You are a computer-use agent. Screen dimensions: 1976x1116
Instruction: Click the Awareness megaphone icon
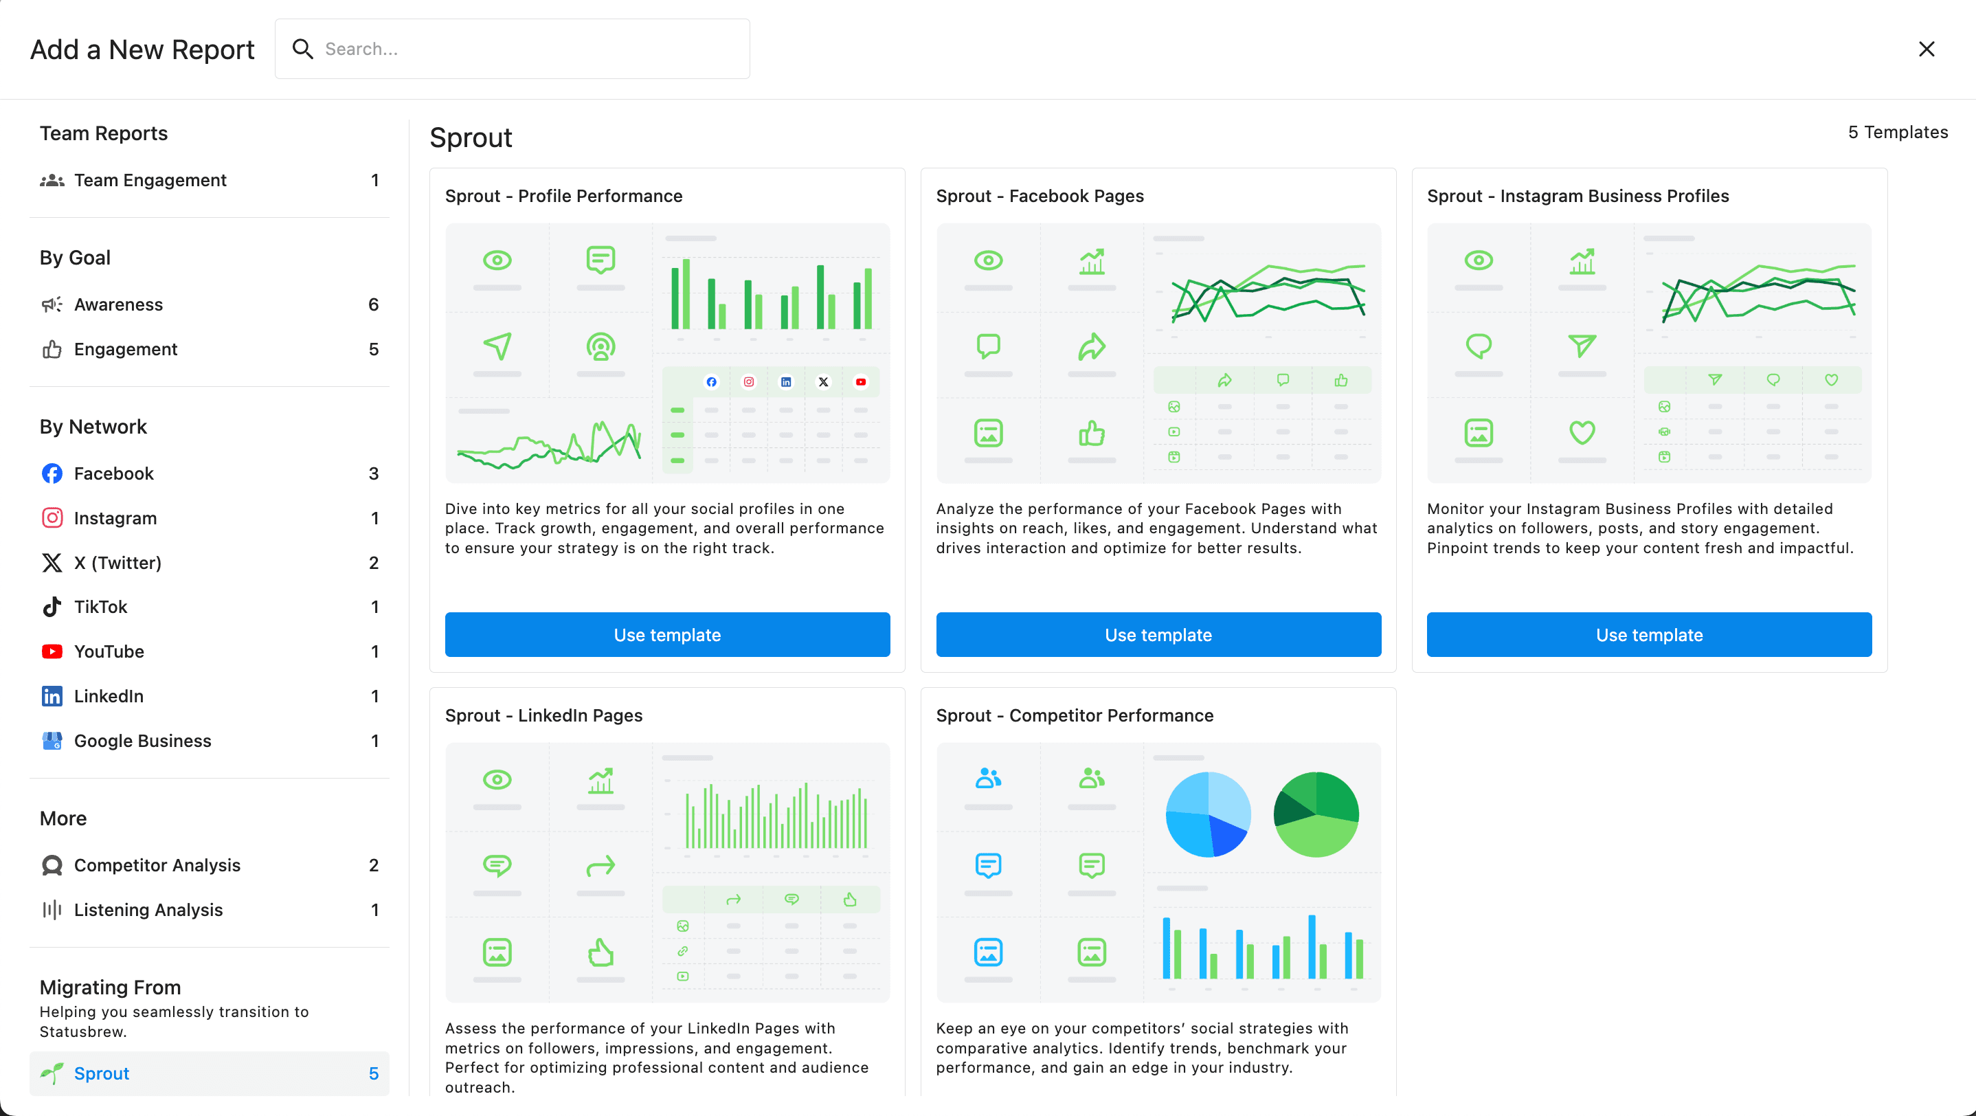pos(52,304)
